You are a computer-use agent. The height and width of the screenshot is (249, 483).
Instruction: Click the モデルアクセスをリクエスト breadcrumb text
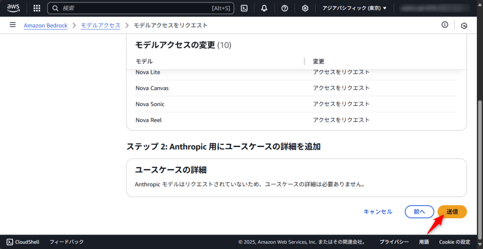(x=170, y=25)
